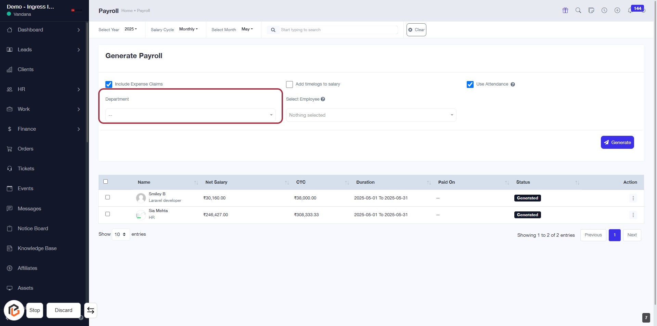Open Notice Board in sidebar
The image size is (657, 326).
pyautogui.click(x=33, y=229)
